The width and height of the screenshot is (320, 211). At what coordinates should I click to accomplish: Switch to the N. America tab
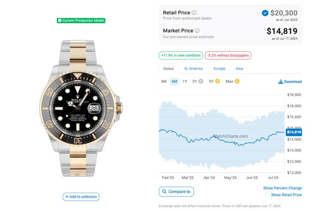point(193,69)
